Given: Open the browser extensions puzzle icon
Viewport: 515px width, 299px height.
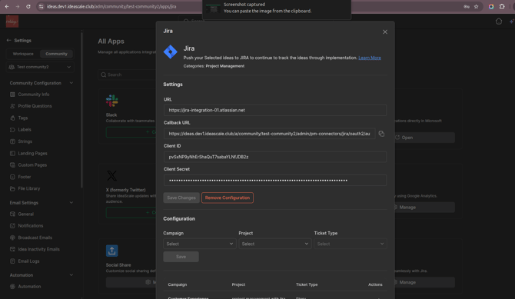Looking at the screenshot, I should (502, 7).
